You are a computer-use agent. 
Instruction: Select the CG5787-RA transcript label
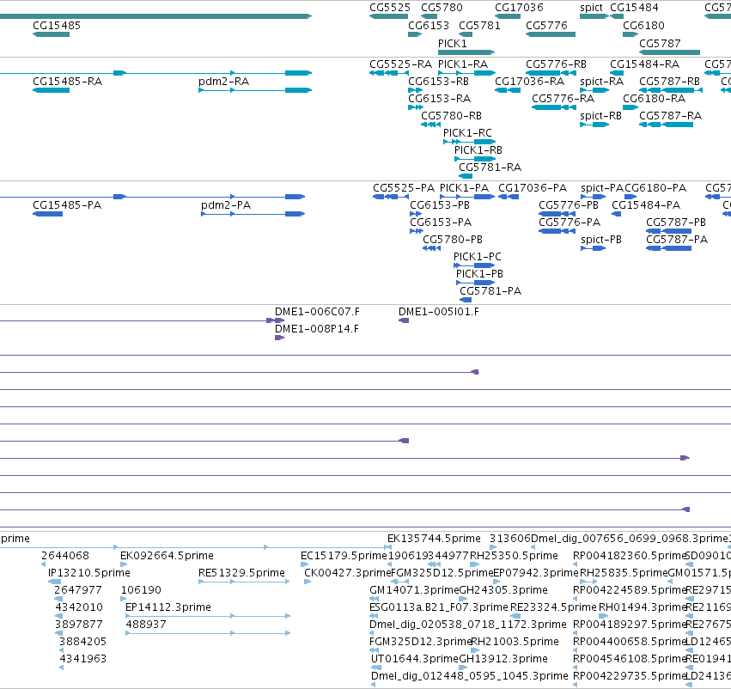[x=670, y=116]
